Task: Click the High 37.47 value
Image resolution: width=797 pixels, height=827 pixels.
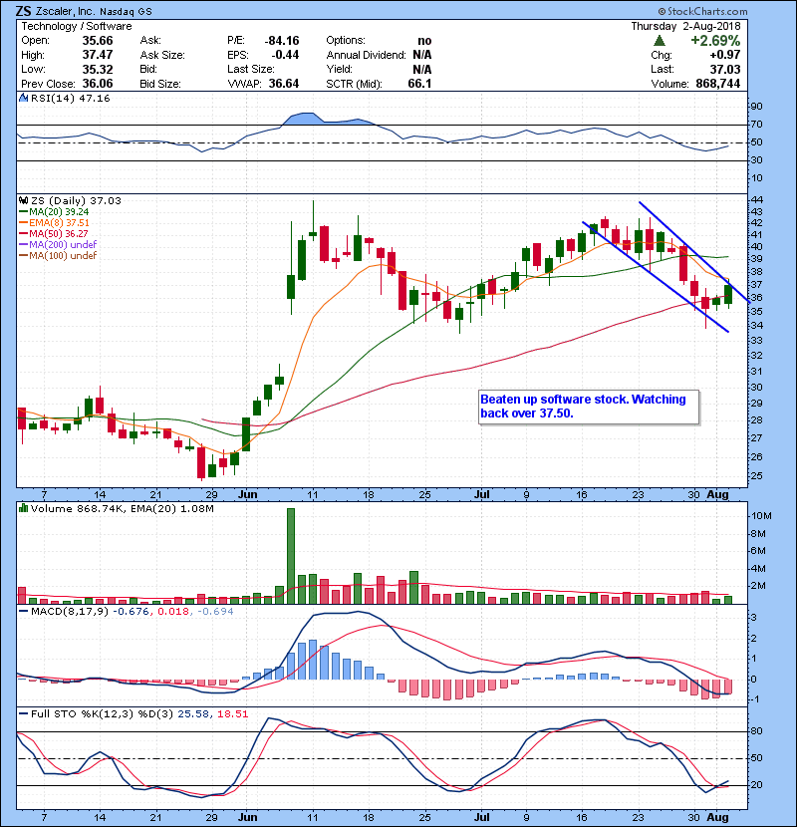Action: 98,55
